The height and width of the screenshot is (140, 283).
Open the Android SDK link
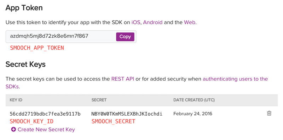tap(153, 23)
